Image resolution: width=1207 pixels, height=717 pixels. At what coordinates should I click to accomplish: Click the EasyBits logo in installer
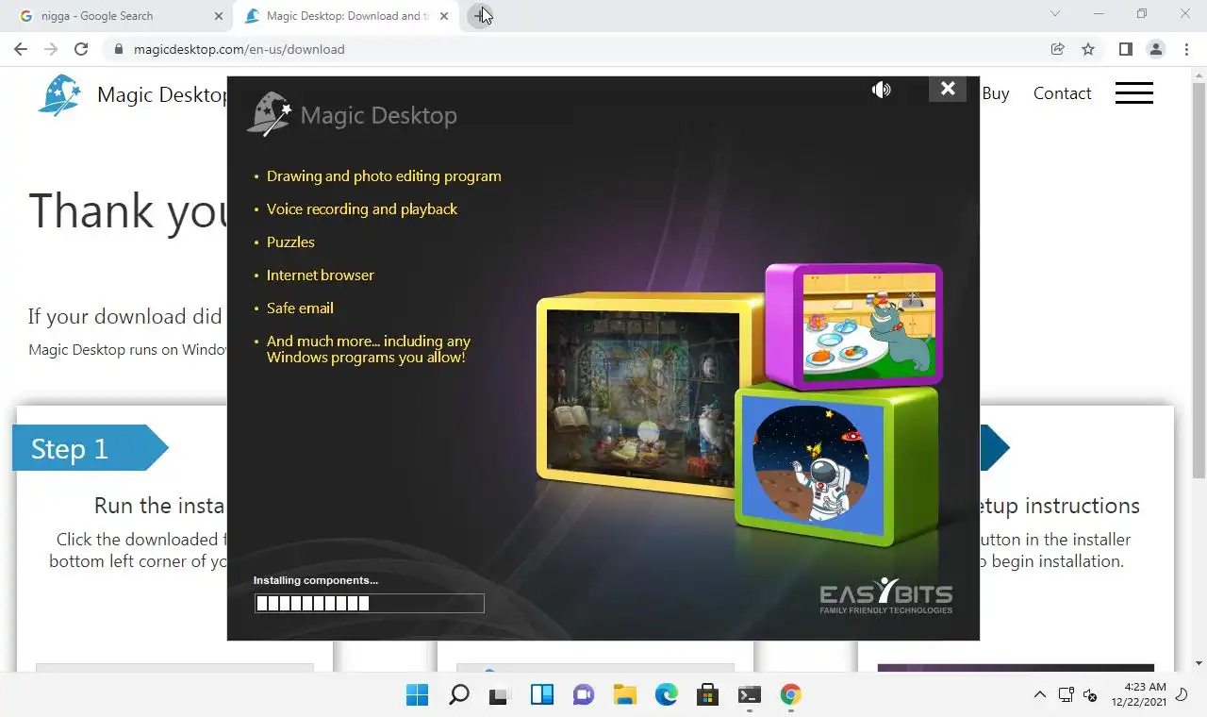click(886, 595)
